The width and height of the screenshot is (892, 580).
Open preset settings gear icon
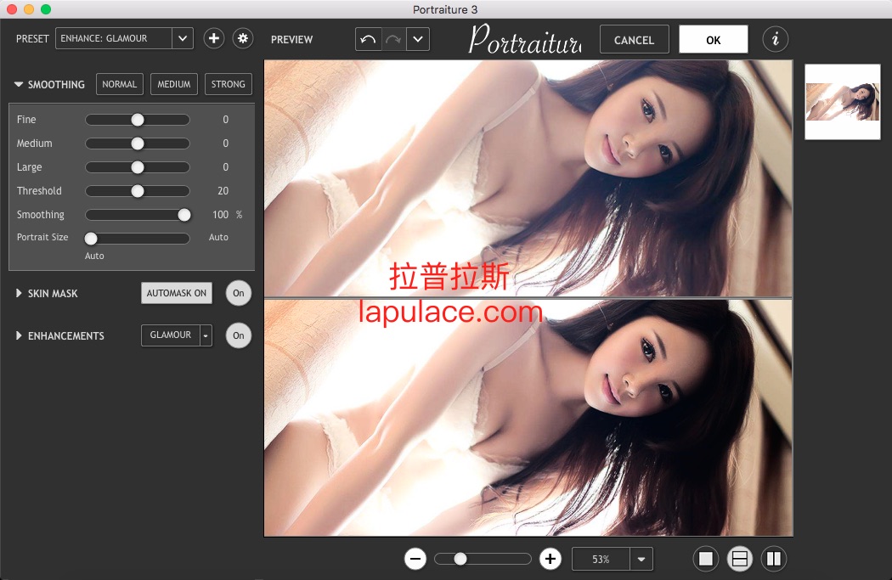(243, 38)
